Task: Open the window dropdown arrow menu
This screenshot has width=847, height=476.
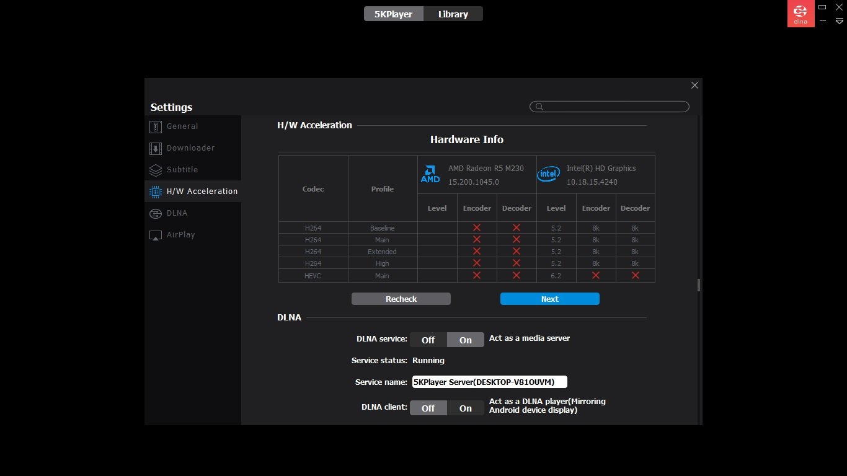Action: pos(840,20)
